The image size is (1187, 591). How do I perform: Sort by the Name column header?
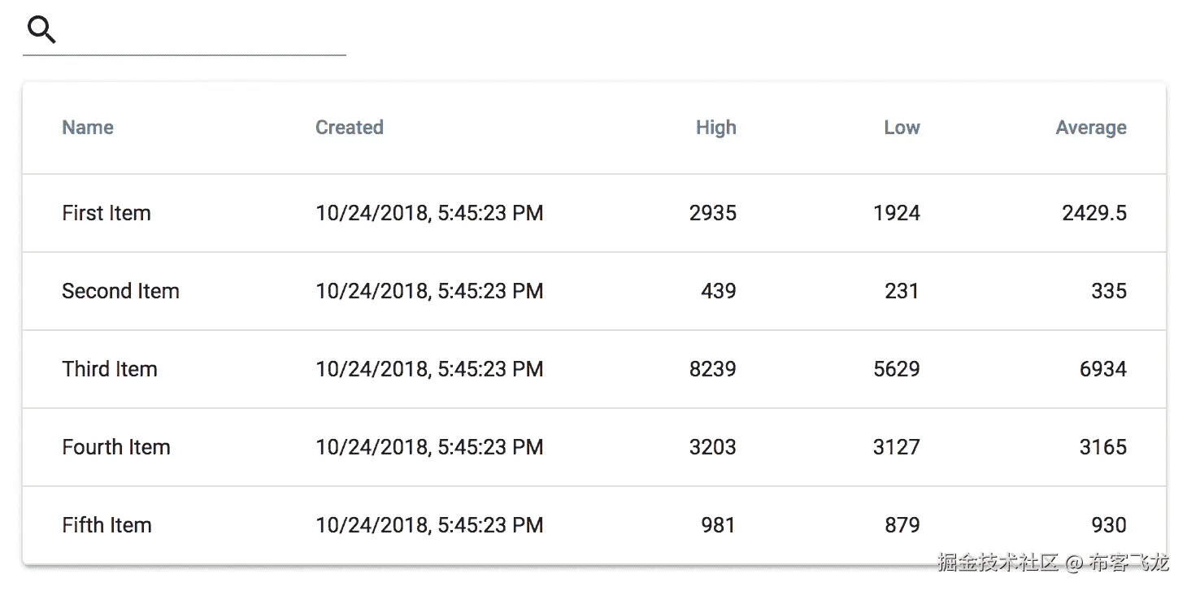click(88, 128)
